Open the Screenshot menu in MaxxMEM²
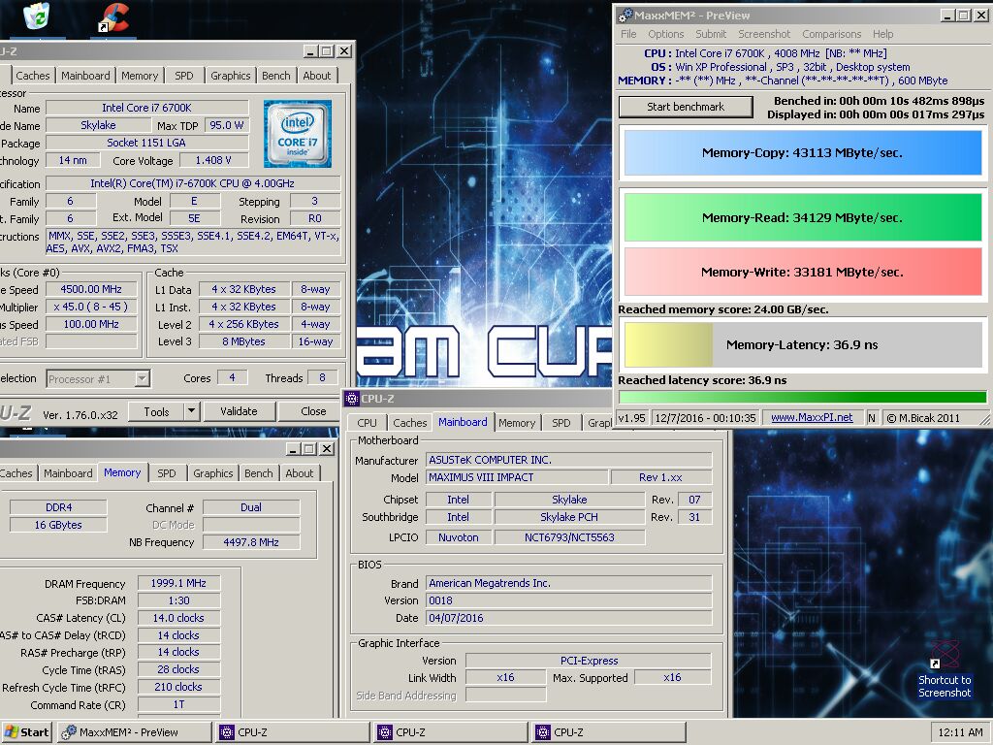Viewport: 993px width, 745px height. tap(764, 34)
